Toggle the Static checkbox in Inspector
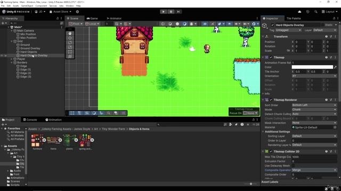 pos(323,25)
